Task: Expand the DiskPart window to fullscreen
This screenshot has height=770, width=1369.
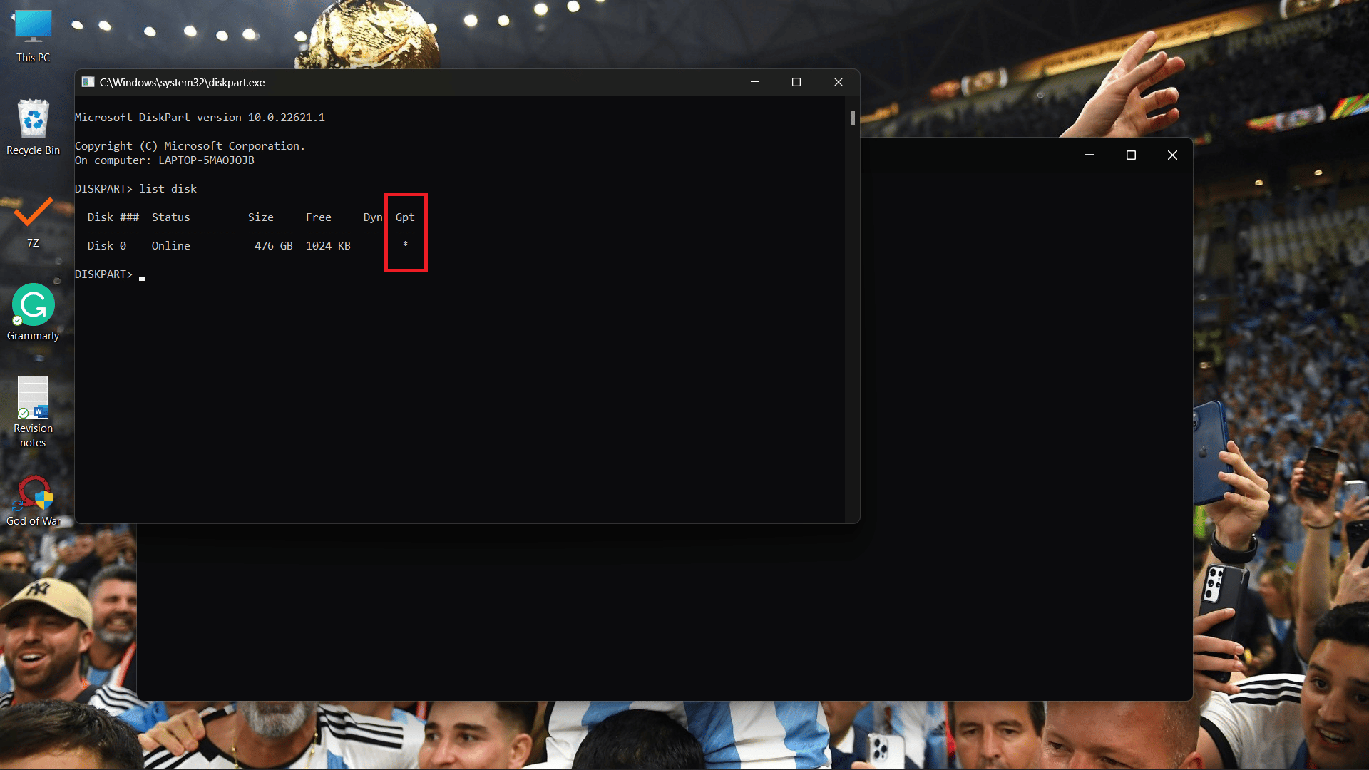Action: [x=796, y=82]
